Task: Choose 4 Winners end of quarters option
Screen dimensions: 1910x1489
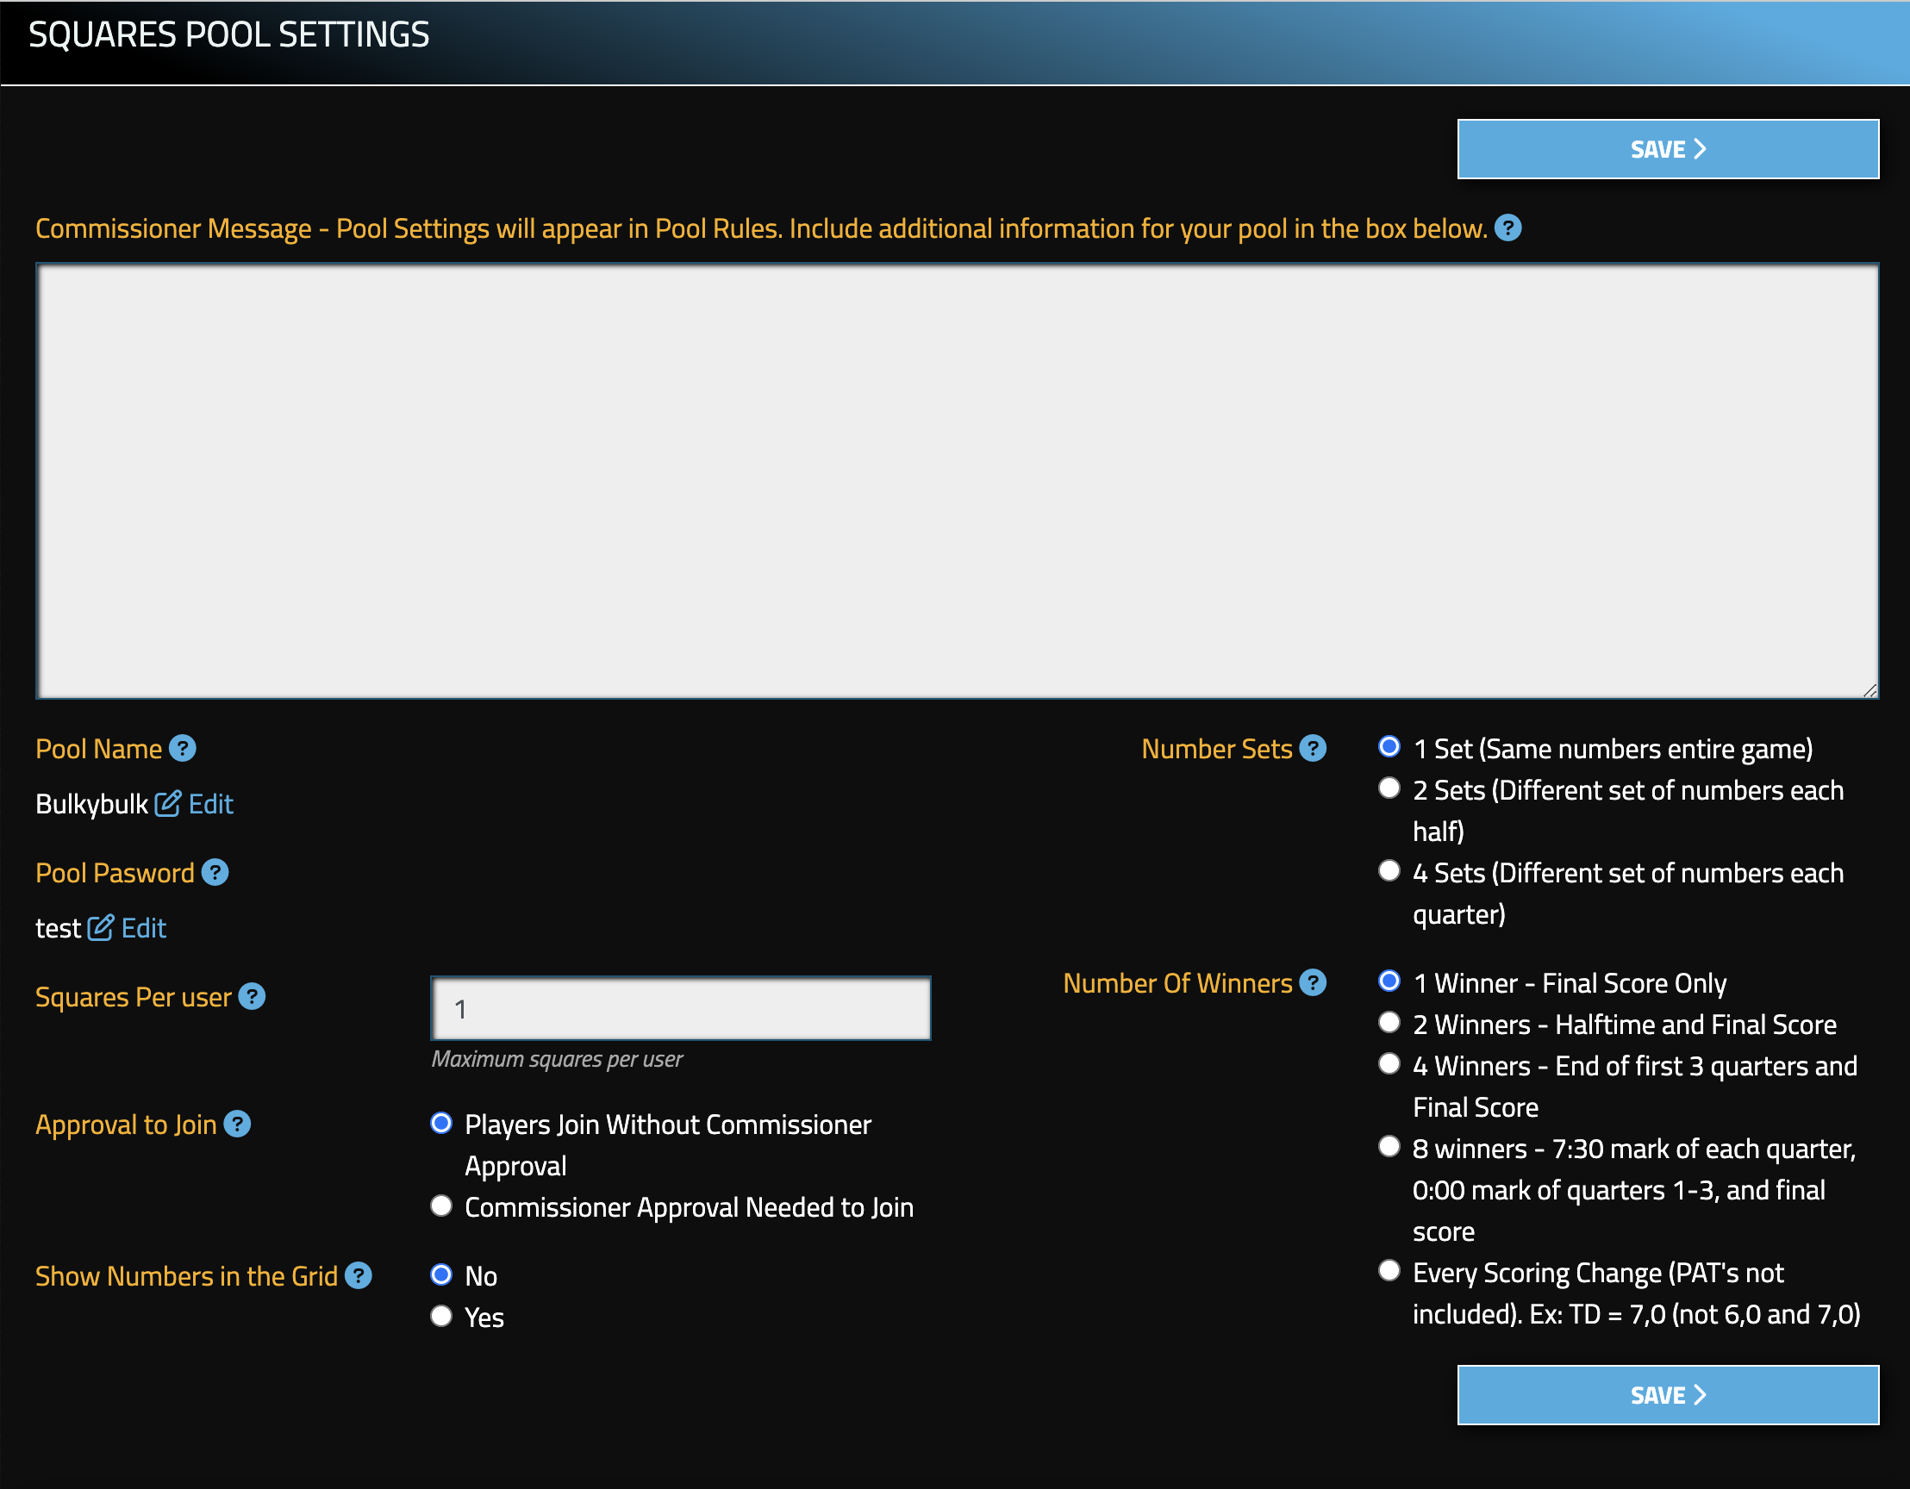Action: coord(1388,1064)
